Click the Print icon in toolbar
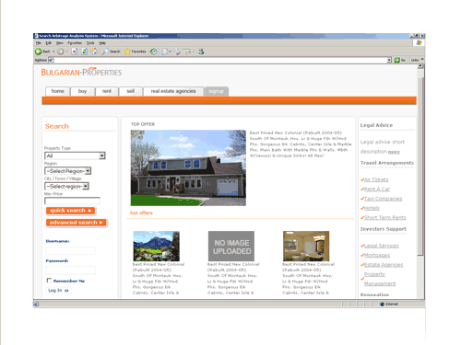This screenshot has height=345, width=461. [x=177, y=52]
